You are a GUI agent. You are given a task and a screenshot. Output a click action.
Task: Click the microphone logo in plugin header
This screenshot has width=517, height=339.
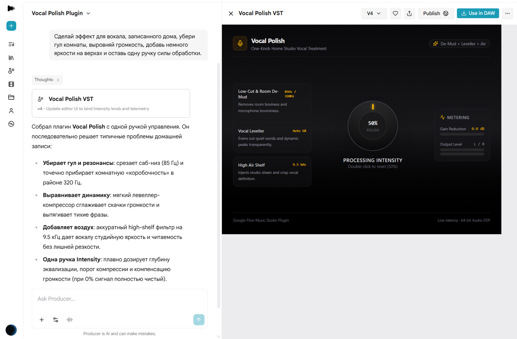(240, 43)
